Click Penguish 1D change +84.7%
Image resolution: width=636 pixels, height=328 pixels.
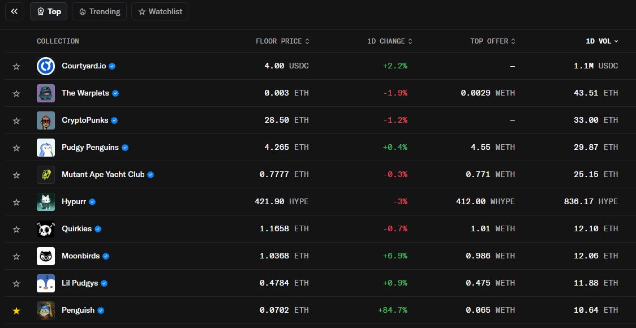click(393, 310)
